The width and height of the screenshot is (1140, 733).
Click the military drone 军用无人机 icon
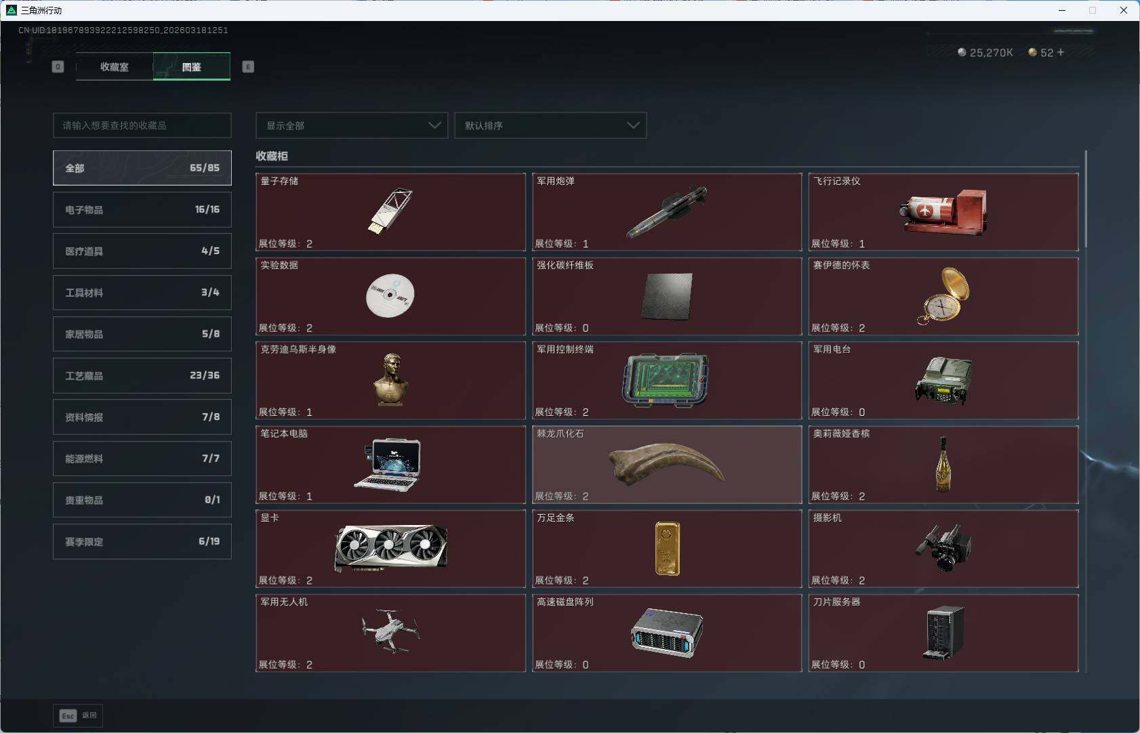(390, 631)
